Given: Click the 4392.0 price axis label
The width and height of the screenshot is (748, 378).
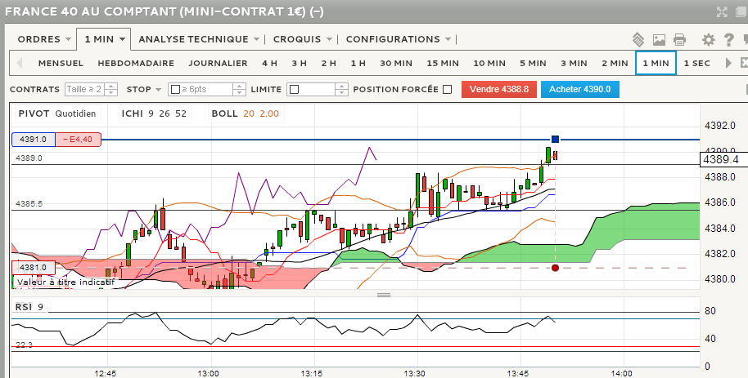Looking at the screenshot, I should pyautogui.click(x=720, y=126).
